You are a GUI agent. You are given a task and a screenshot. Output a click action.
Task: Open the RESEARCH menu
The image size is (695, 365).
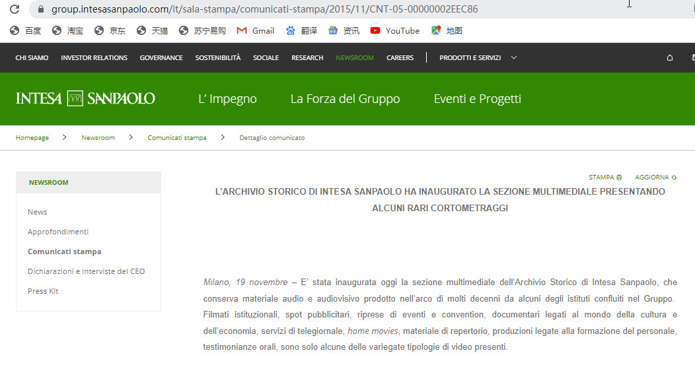click(307, 57)
